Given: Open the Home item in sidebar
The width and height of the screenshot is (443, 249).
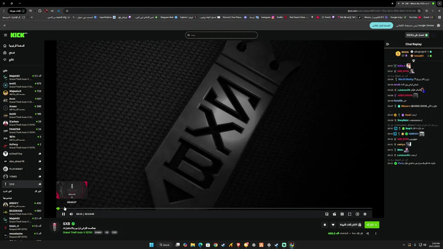Looking at the screenshot, I should pyautogui.click(x=14, y=46).
